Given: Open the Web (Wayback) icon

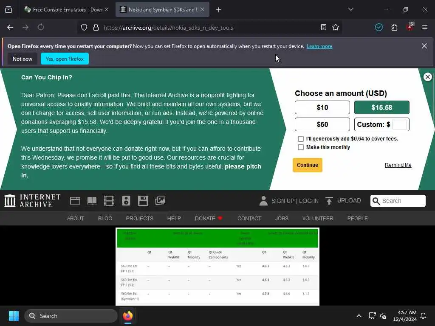Looking at the screenshot, I should (x=75, y=201).
